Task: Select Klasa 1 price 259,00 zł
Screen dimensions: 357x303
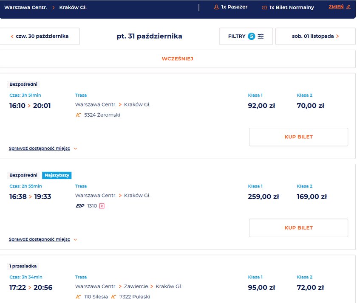Action: pos(263,196)
